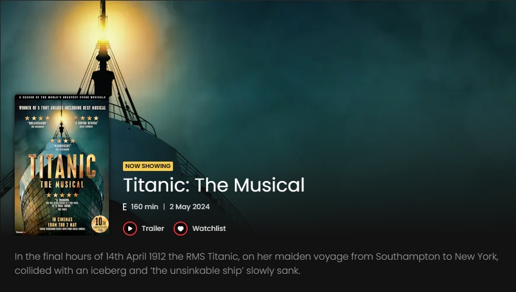Click the four-star Breathtaking review on the poster
Image resolution: width=516 pixels, height=292 pixels.
(x=37, y=121)
